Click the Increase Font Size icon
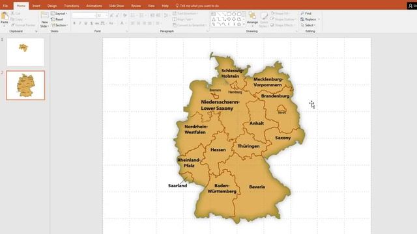Image resolution: width=417 pixels, height=234 pixels. point(111,16)
